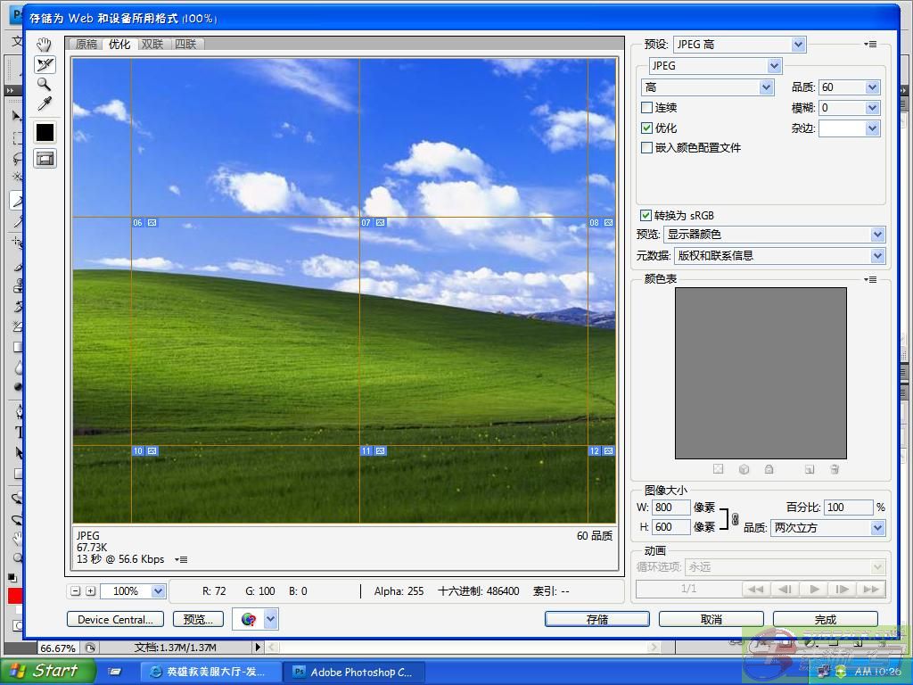Toggle the constrain proportions link icon
The image size is (913, 685).
pyautogui.click(x=735, y=518)
